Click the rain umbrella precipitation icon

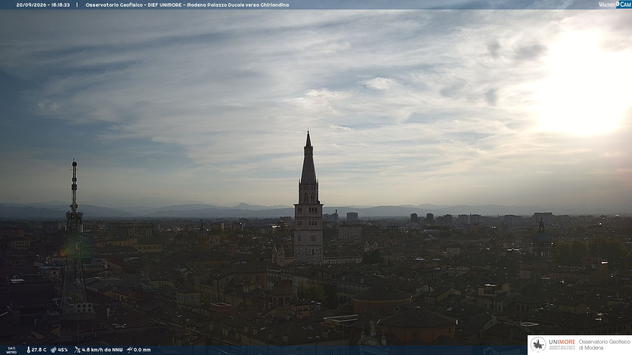[x=130, y=350]
